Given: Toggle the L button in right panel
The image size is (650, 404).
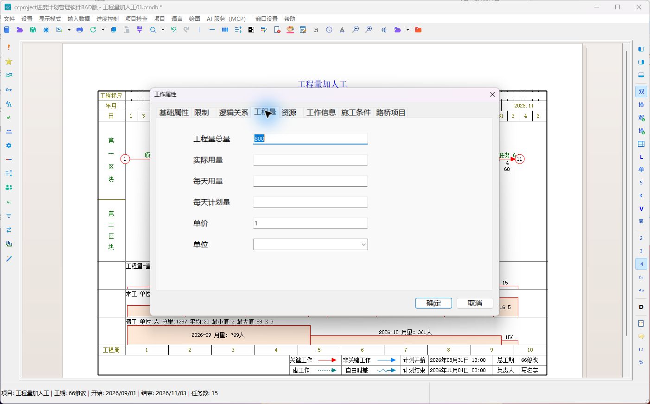Looking at the screenshot, I should click(641, 157).
